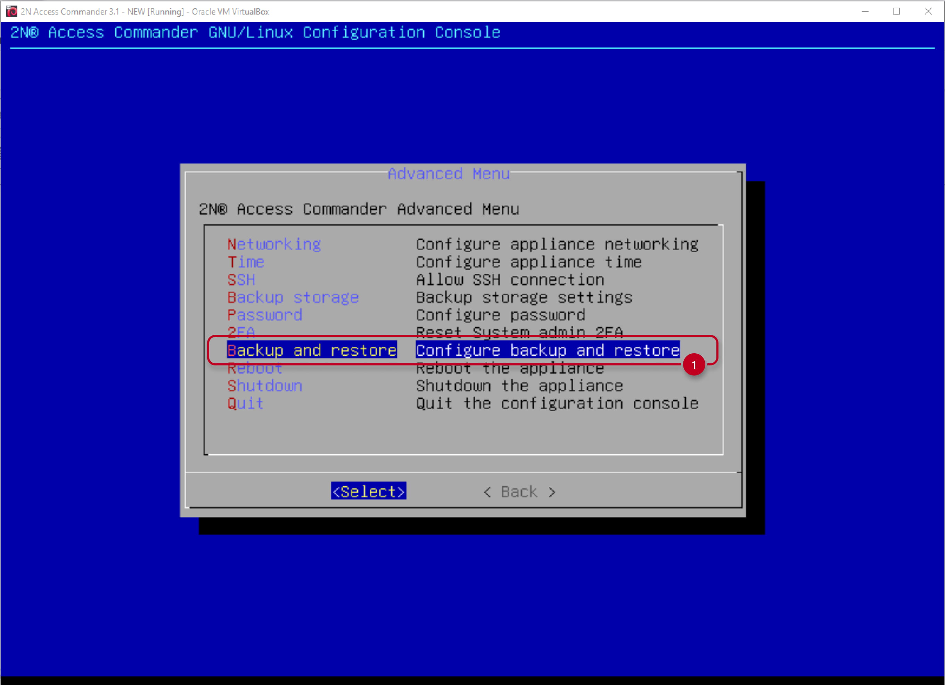The width and height of the screenshot is (945, 685).
Task: Click 'Configure backup and restore' description
Action: pos(548,350)
